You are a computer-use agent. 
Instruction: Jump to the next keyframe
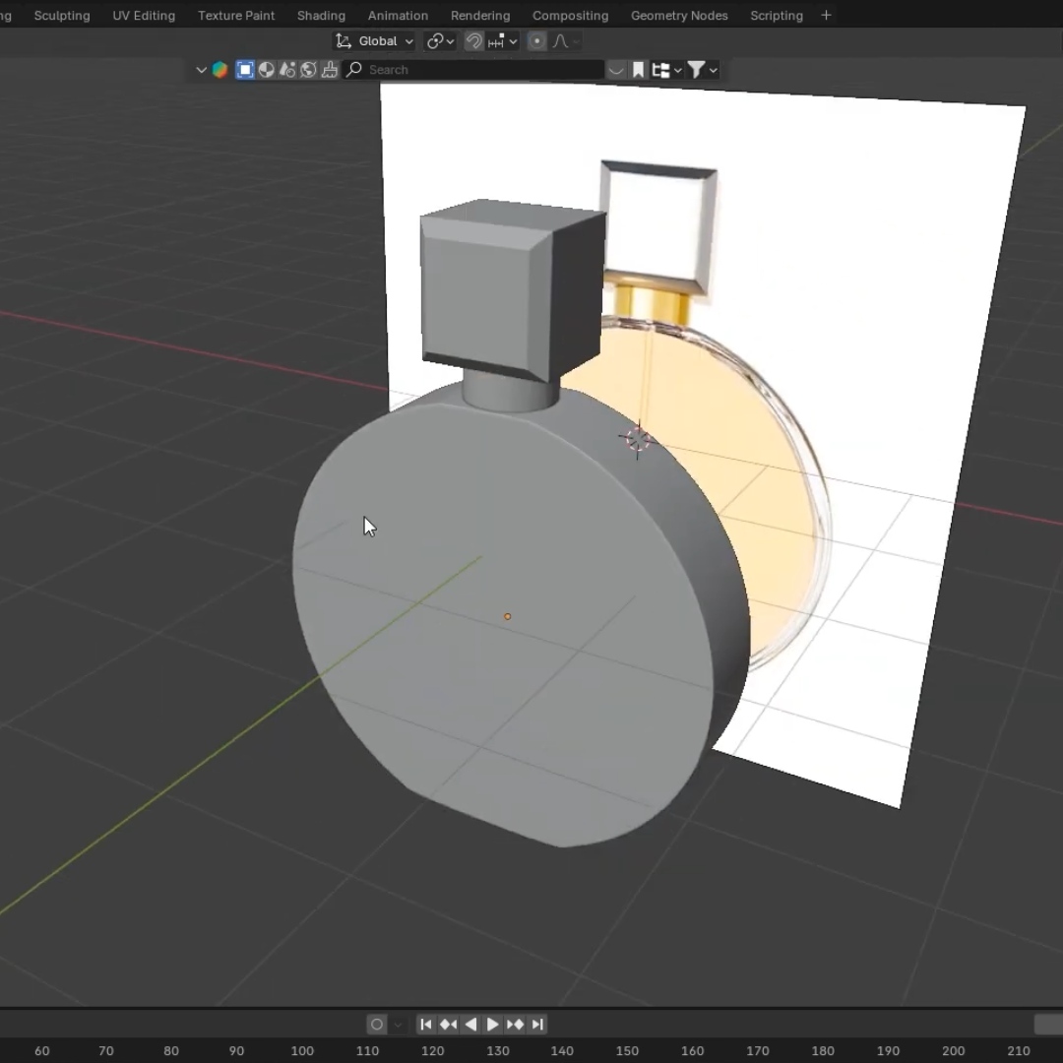point(516,1025)
